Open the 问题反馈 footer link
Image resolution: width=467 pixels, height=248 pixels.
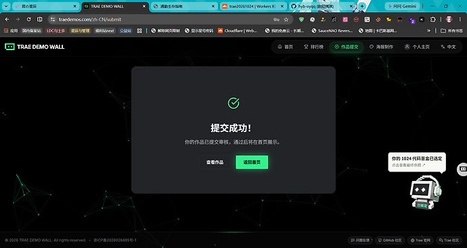360,240
